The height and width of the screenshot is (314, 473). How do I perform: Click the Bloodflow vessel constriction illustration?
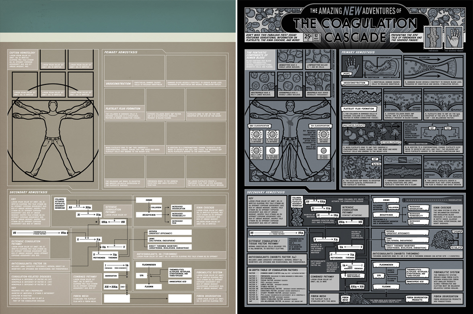click(x=433, y=68)
